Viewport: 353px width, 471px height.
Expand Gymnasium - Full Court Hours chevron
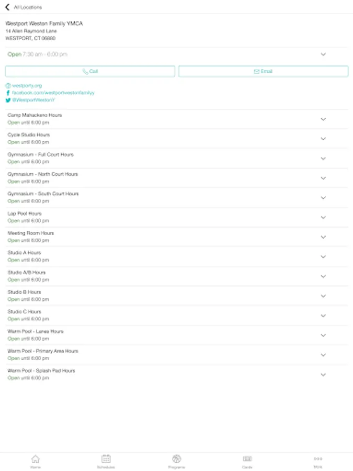click(x=323, y=159)
